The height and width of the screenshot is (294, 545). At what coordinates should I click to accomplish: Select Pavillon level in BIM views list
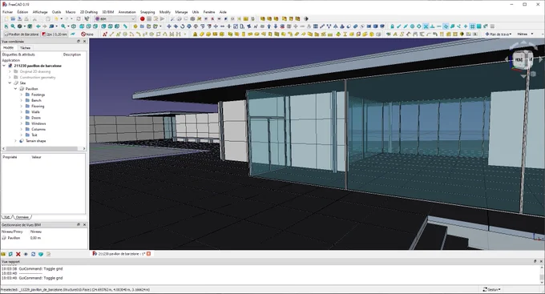click(14, 238)
